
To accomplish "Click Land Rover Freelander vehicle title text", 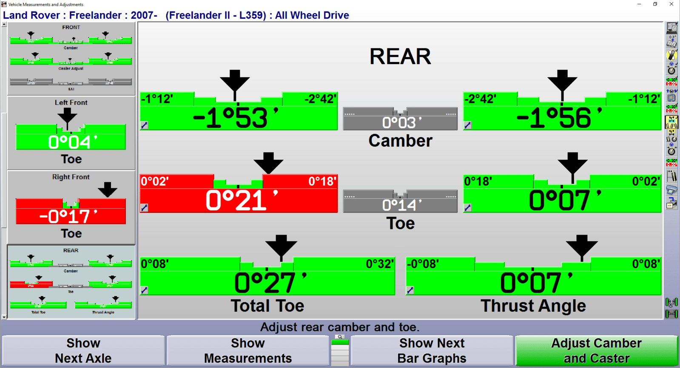I will click(176, 15).
